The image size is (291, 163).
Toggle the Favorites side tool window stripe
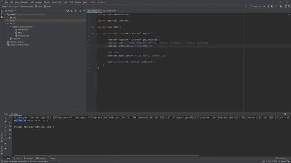[2, 150]
